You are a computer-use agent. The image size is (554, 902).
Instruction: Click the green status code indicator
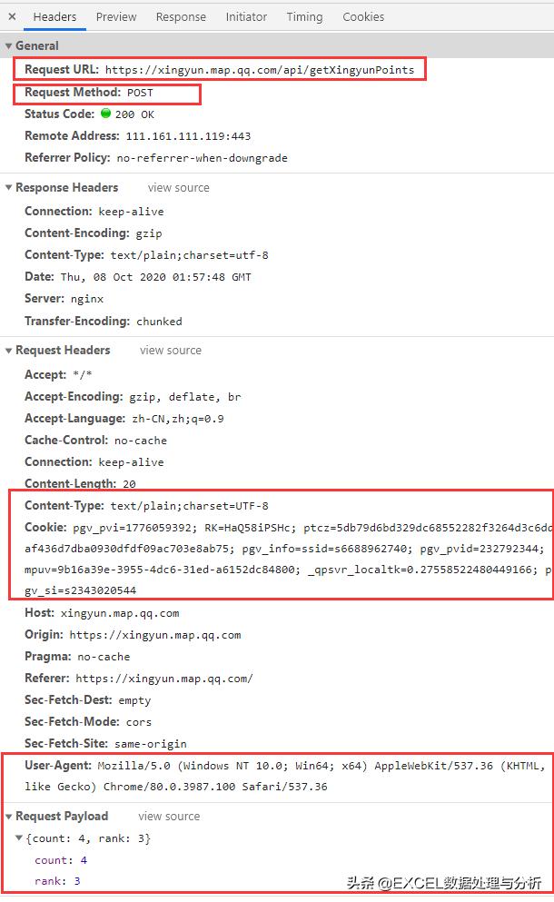pyautogui.click(x=105, y=114)
